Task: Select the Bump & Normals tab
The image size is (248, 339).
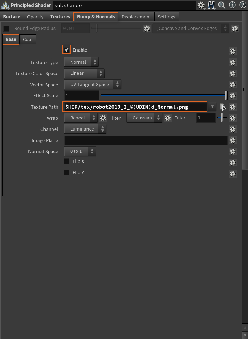Action: coord(96,17)
